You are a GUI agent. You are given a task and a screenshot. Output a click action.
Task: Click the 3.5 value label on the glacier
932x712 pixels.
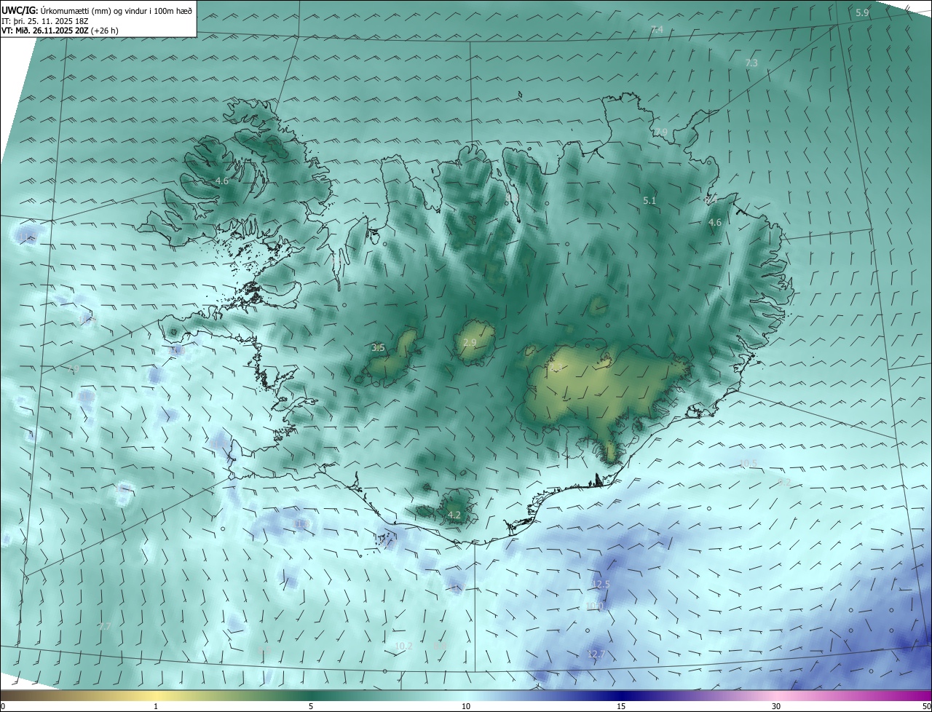[x=378, y=348]
